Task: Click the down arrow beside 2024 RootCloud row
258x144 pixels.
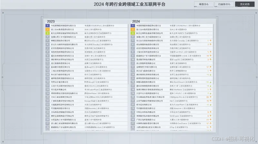Action: coord(211,82)
